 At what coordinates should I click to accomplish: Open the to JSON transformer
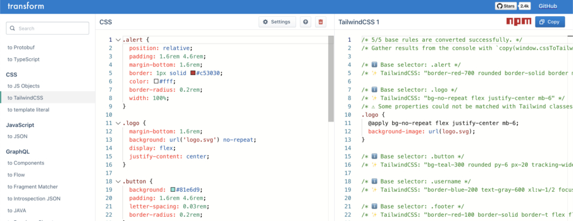(x=17, y=136)
